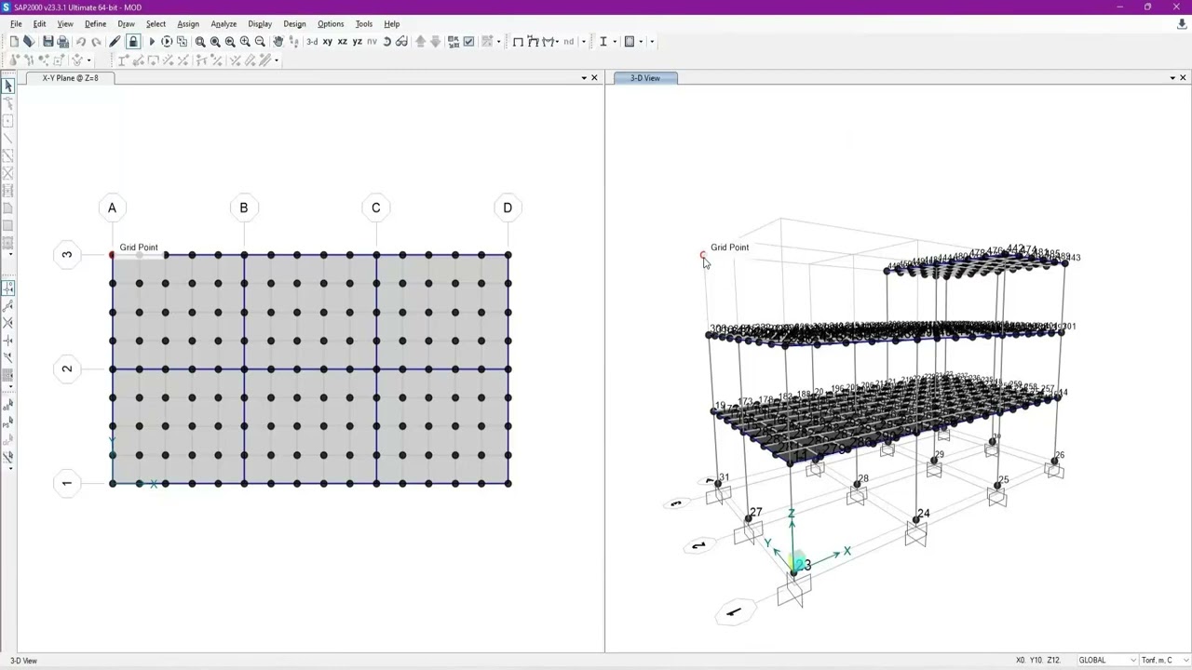
Task: Click grid bubble A in plan view
Action: [112, 208]
